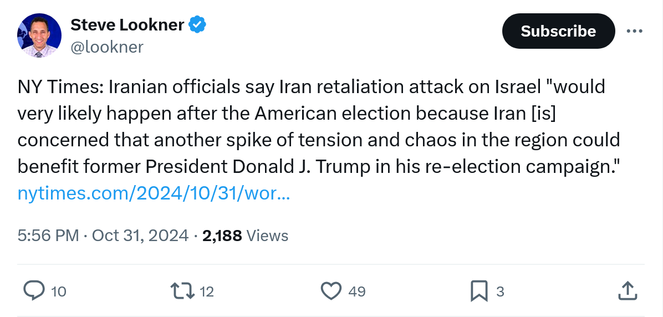Click the bookmark count of 3
This screenshot has width=663, height=317.
click(500, 291)
